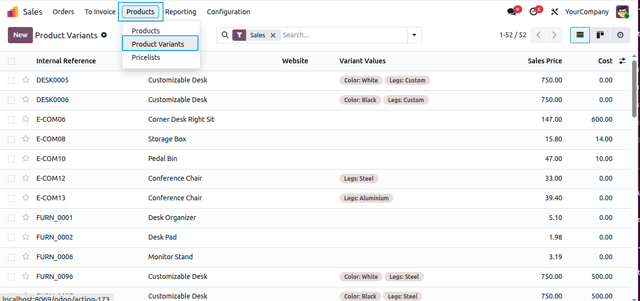Switch to Kanban view
The height and width of the screenshot is (301, 640).
(600, 35)
